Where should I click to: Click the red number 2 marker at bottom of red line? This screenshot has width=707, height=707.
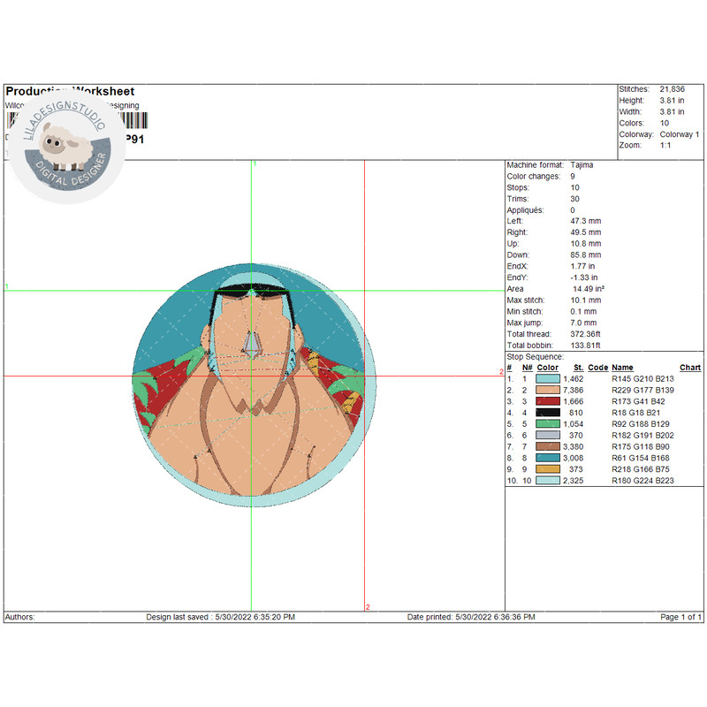[x=368, y=607]
